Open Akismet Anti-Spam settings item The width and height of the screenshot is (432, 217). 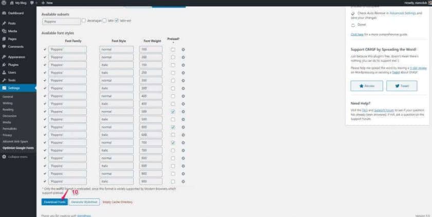coord(15,141)
